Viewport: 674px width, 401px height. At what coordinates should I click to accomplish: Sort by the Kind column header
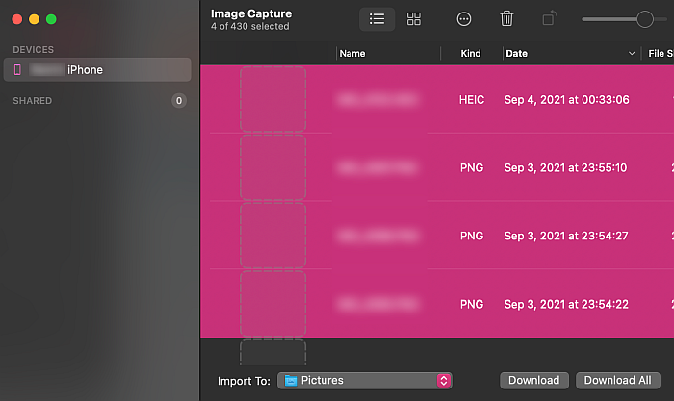[x=471, y=54]
